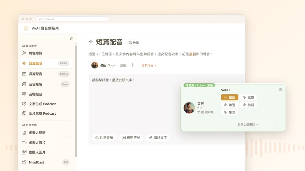This screenshot has width=305, height=171.
Task: Click the 虛擬人簡報 document icon
Action: [x=24, y=133]
